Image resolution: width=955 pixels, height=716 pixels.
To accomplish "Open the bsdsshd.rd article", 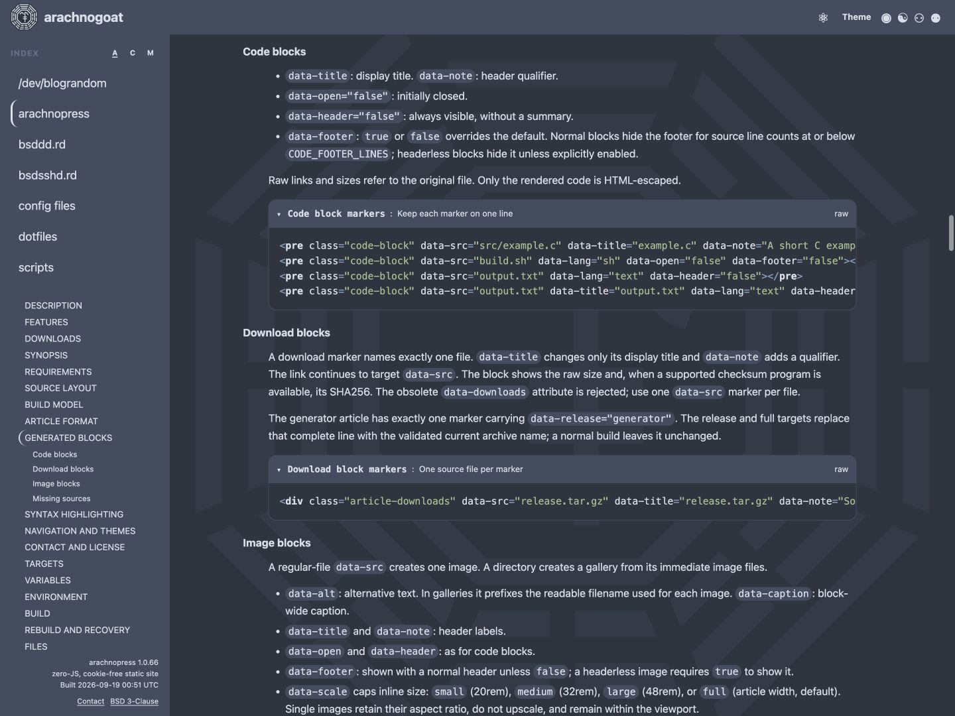I will (48, 175).
